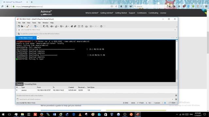Viewport: 209px width, 117px height.
Task: Click the Disconnect plug icon in Xshell toolbar
Action: coord(27,26)
